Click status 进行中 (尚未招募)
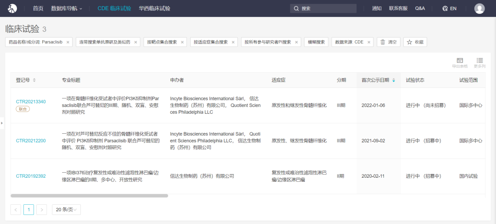Image resolution: width=496 pixels, height=224 pixels. 426,105
